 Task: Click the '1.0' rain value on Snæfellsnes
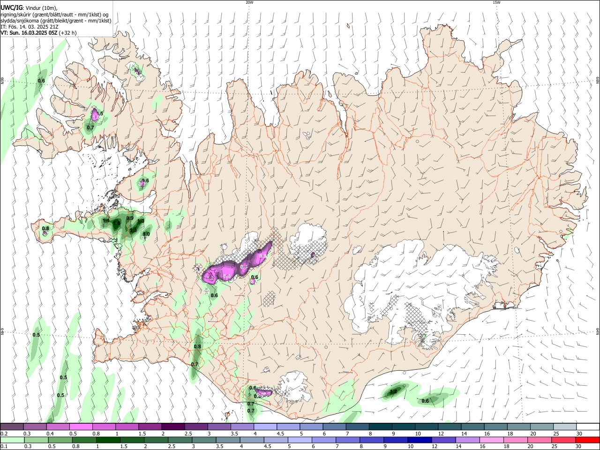146,234
